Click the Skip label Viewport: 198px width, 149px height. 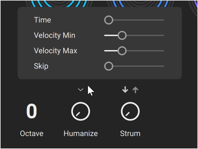41,66
